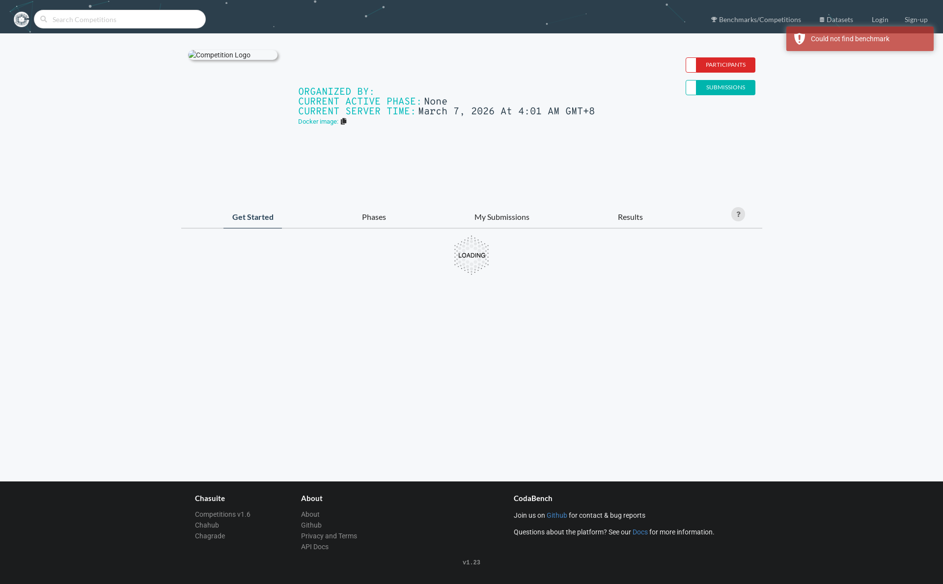Switch to the Results tab
Image resolution: width=943 pixels, height=584 pixels.
point(630,217)
